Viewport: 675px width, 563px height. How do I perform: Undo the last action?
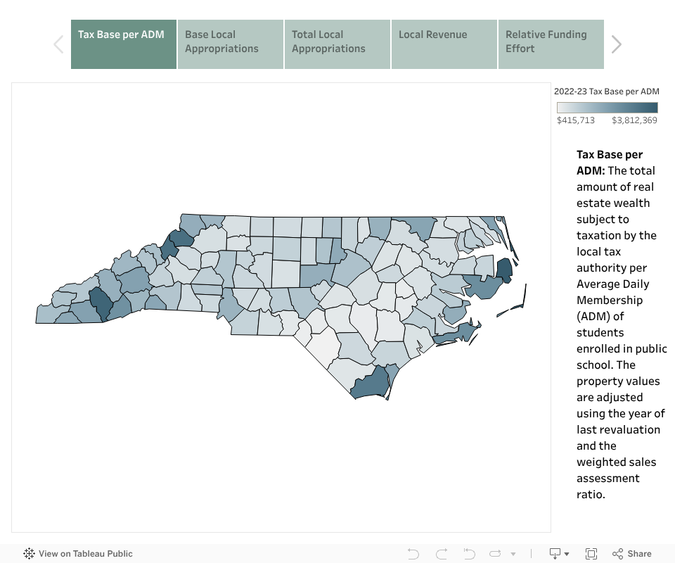pos(413,554)
